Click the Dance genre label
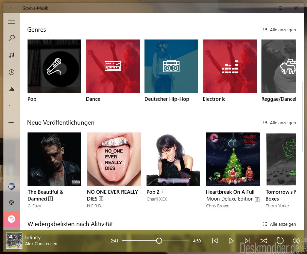307x254 pixels. pyautogui.click(x=93, y=99)
